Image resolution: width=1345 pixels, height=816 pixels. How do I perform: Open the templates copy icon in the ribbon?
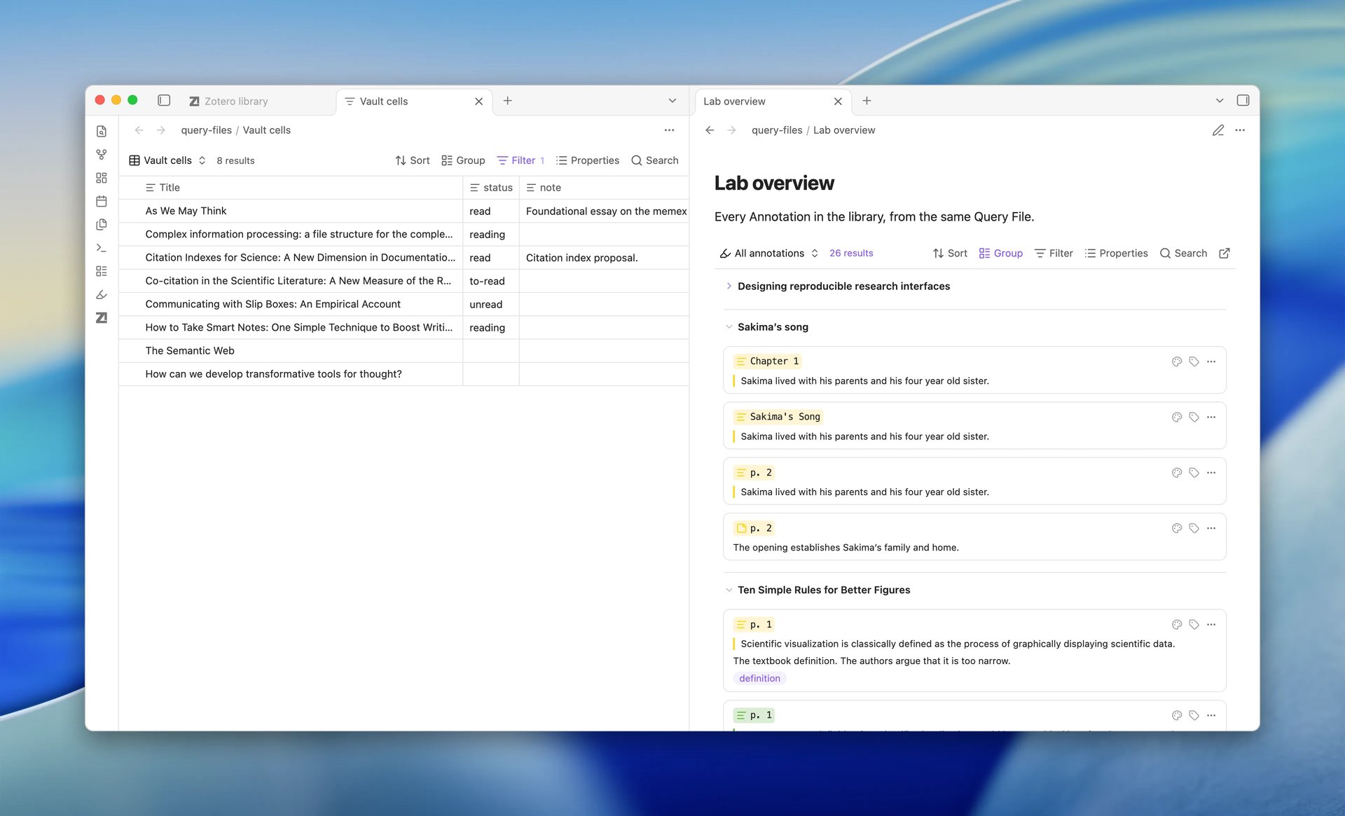point(102,225)
